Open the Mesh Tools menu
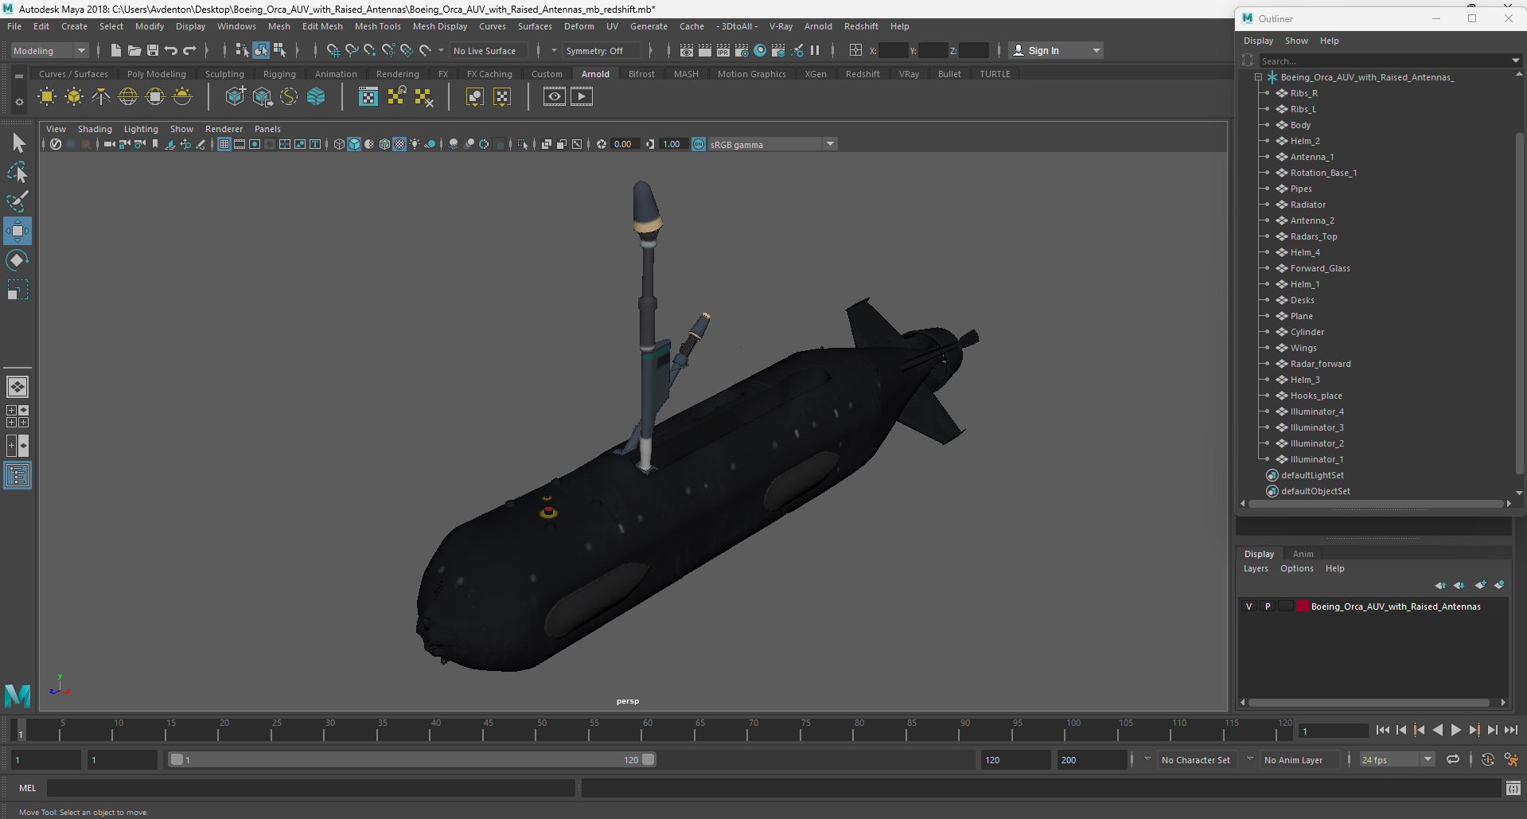The width and height of the screenshot is (1527, 819). [x=377, y=26]
